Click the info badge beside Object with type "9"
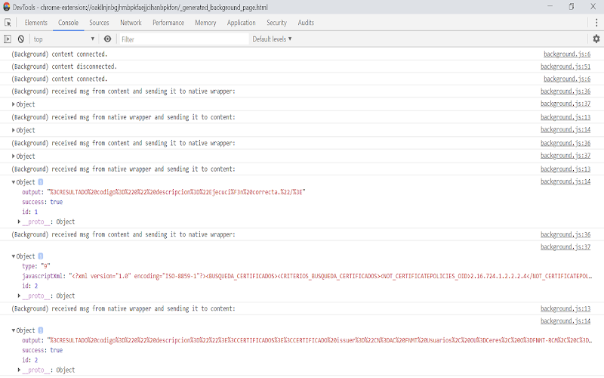 coord(41,256)
